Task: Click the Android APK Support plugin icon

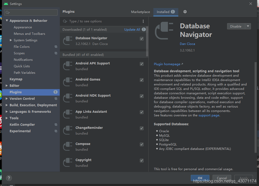Action: (68, 66)
